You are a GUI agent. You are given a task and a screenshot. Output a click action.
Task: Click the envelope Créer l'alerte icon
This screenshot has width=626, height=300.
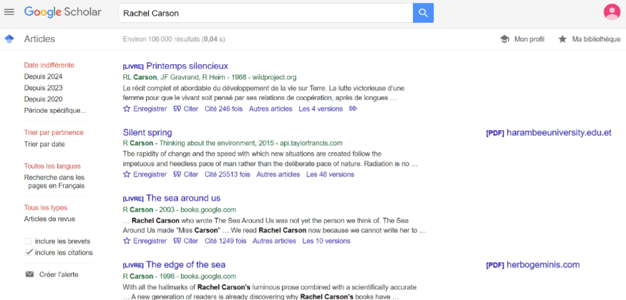29,274
